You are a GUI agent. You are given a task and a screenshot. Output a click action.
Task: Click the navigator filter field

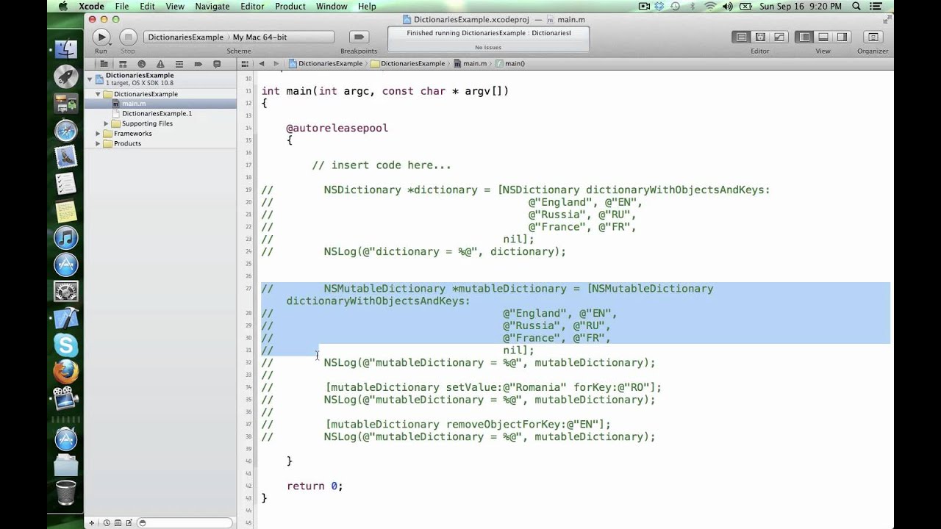click(x=185, y=523)
